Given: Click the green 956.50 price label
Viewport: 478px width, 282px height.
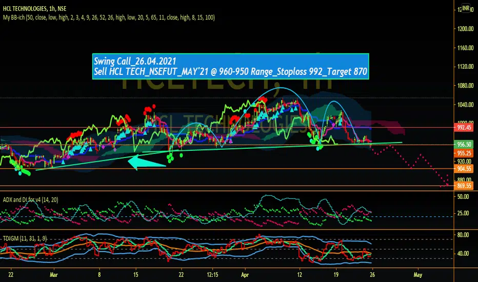Looking at the screenshot, I should 464,145.
